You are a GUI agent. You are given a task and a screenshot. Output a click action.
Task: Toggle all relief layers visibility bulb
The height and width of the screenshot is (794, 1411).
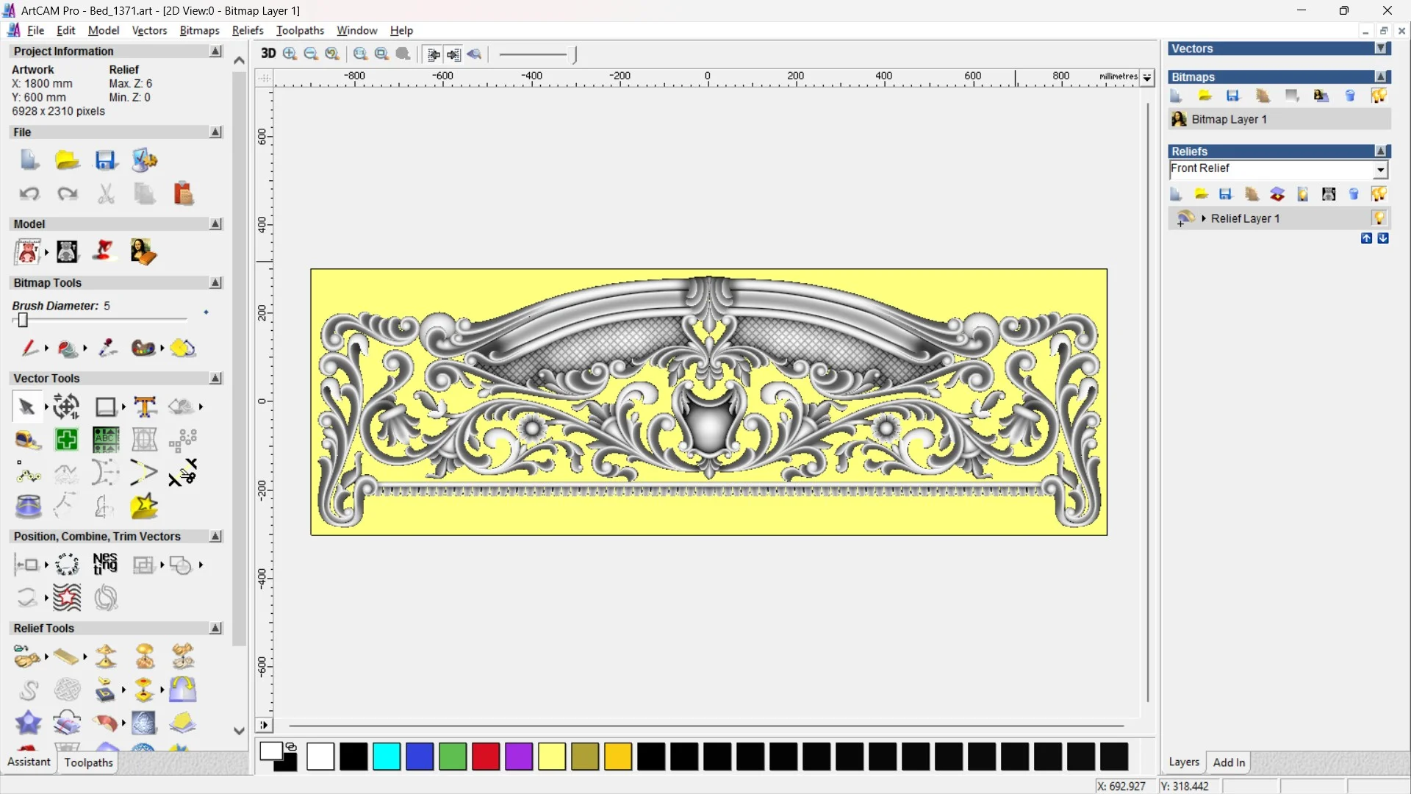1379,194
